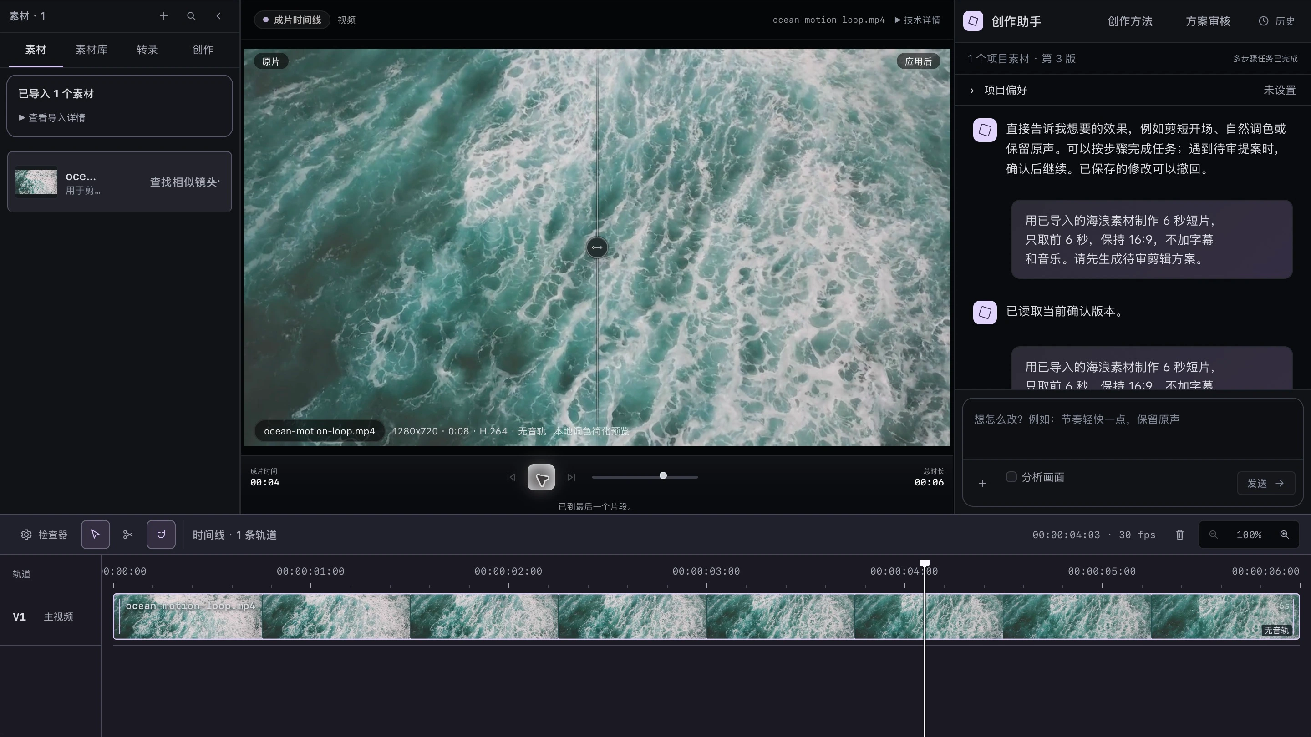Screen dimensions: 1311x737
Task: Open the material search icon
Action: point(191,16)
